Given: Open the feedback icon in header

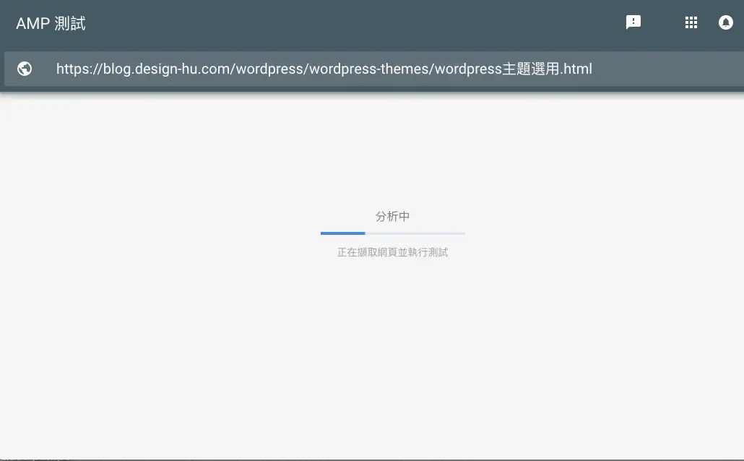Looking at the screenshot, I should [x=633, y=22].
